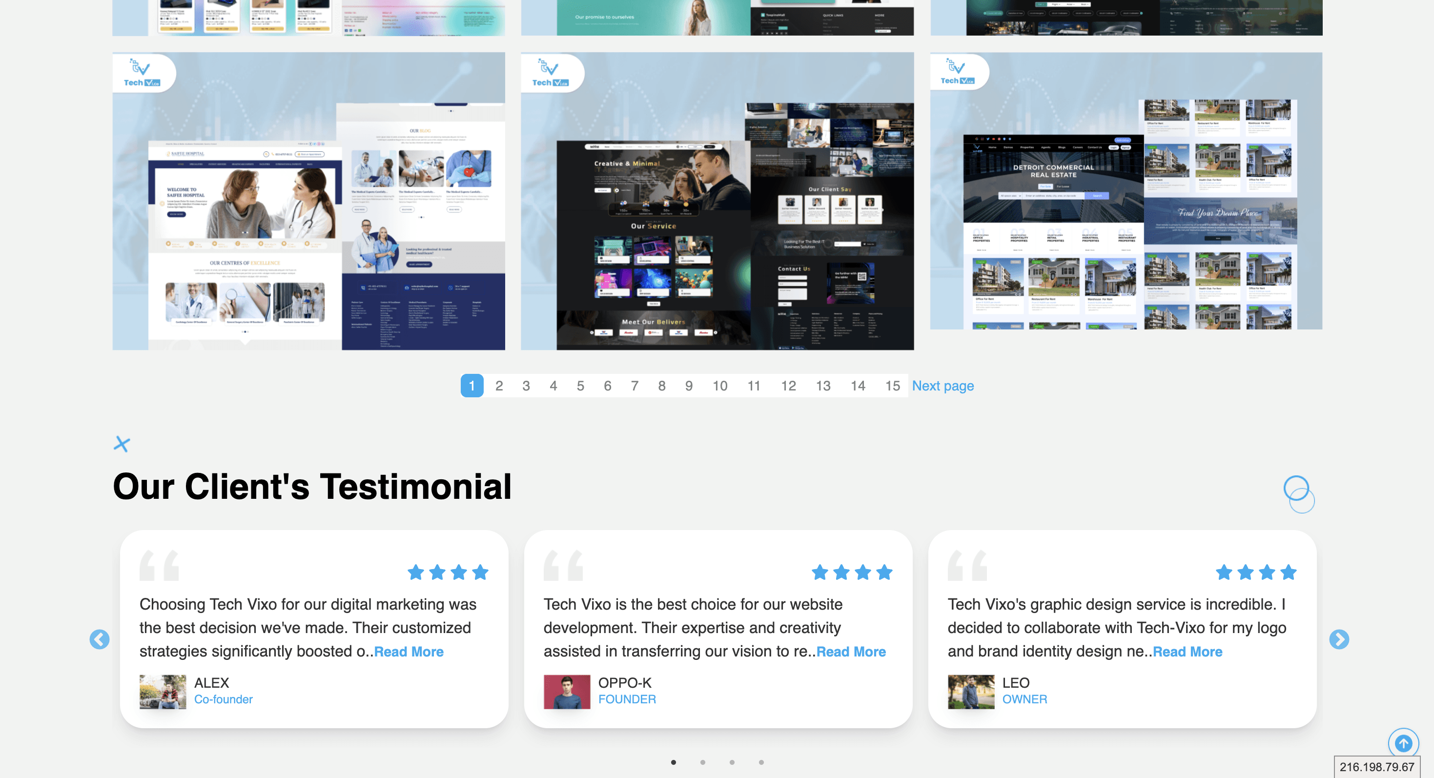Expand Alex's testimonial with Read More
This screenshot has height=778, width=1434.
coord(409,652)
